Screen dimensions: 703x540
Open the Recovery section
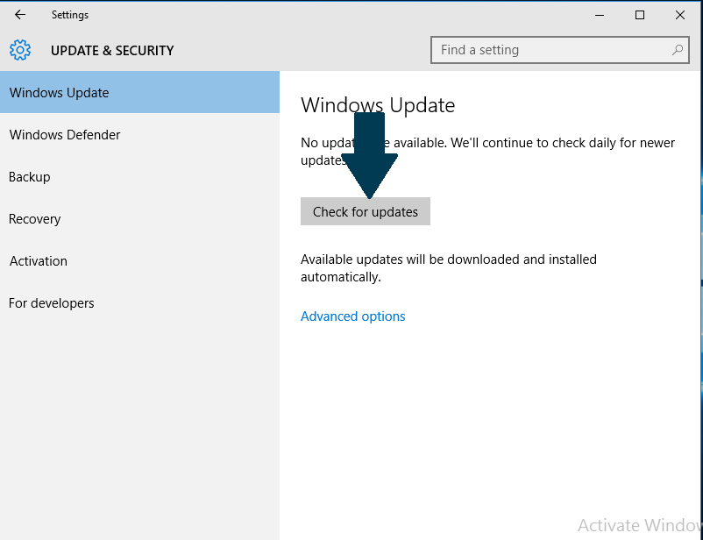click(x=139, y=219)
